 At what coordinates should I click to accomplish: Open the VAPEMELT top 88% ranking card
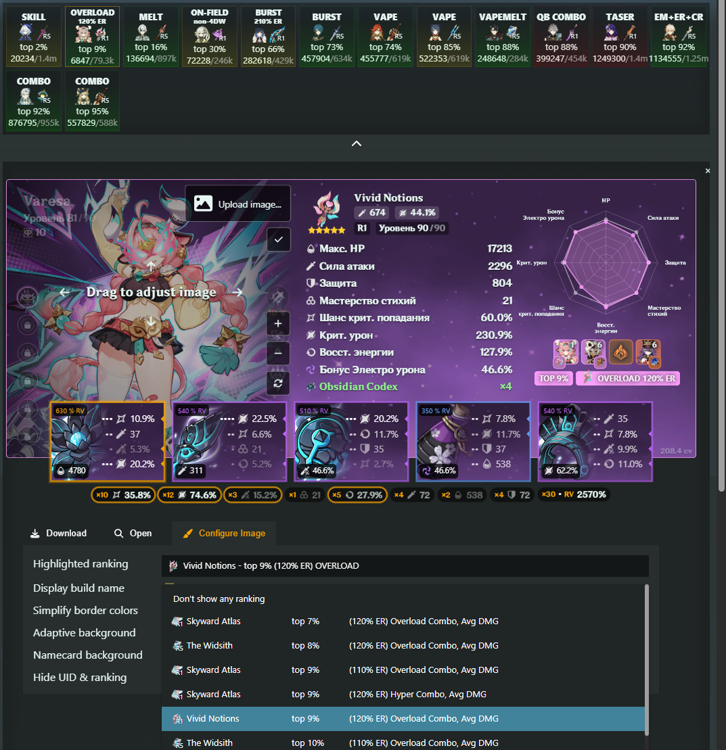(x=503, y=37)
